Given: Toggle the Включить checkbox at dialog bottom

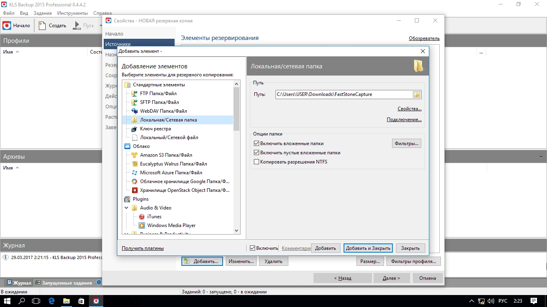Looking at the screenshot, I should (x=252, y=248).
